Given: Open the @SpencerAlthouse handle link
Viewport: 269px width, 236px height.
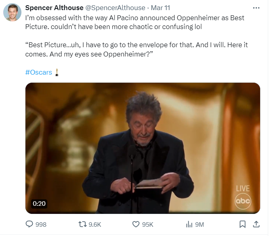Looking at the screenshot, I should coord(114,8).
